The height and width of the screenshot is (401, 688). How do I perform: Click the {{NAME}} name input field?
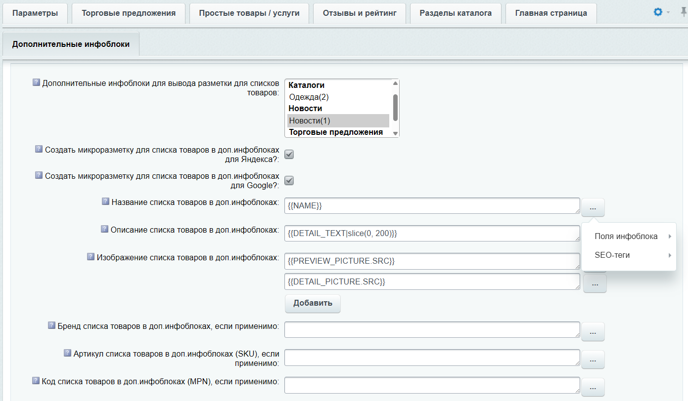[432, 206]
